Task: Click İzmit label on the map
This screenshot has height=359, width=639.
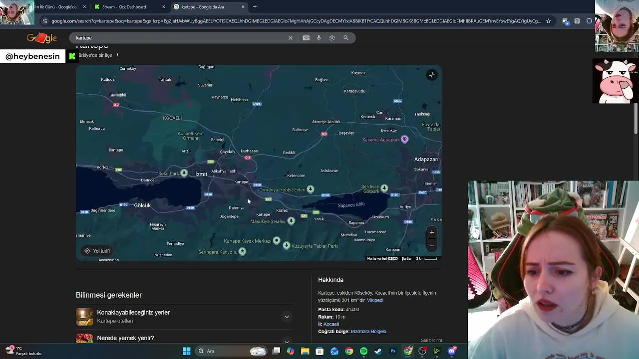Action: pyautogui.click(x=201, y=174)
